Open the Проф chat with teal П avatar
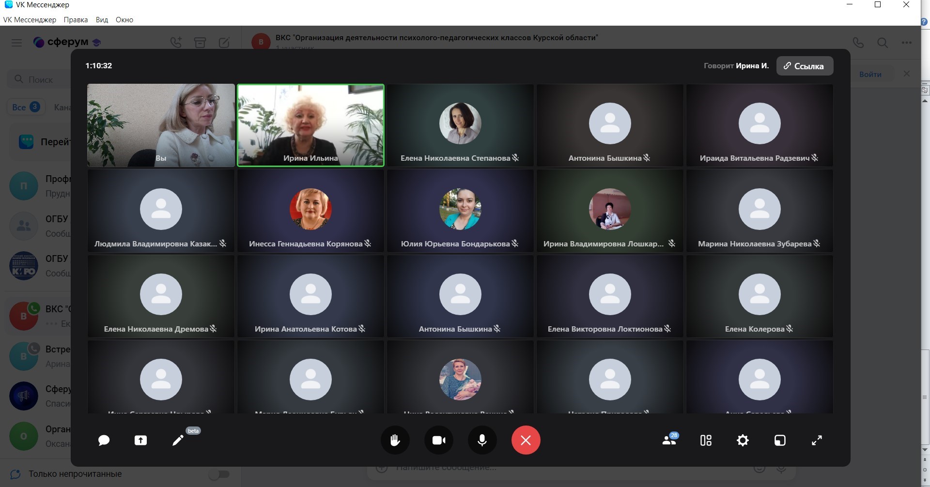Screen dimensions: 930x487 (38, 186)
